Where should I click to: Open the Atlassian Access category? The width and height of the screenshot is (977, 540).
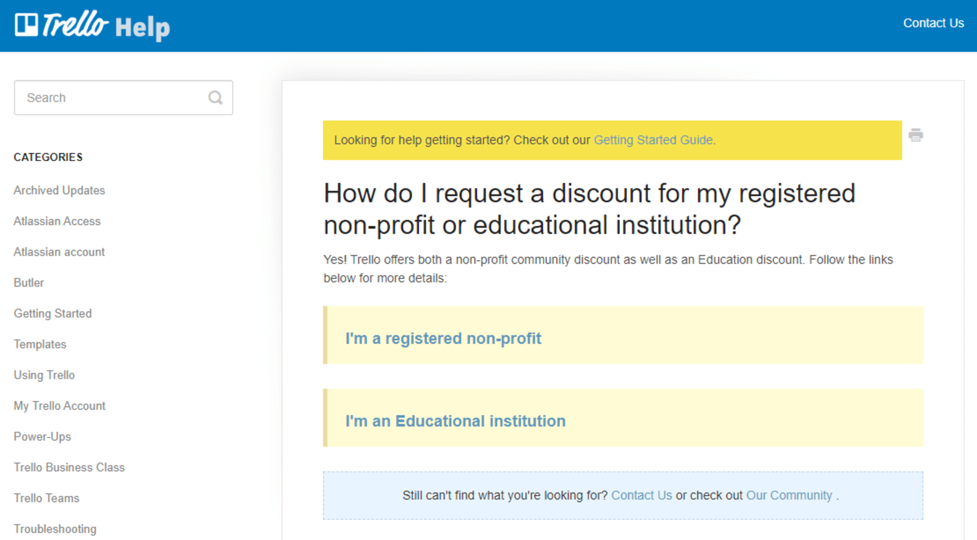coord(57,221)
